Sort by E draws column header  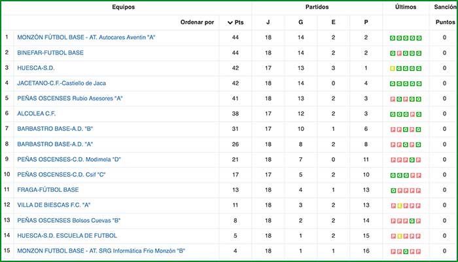point(333,22)
